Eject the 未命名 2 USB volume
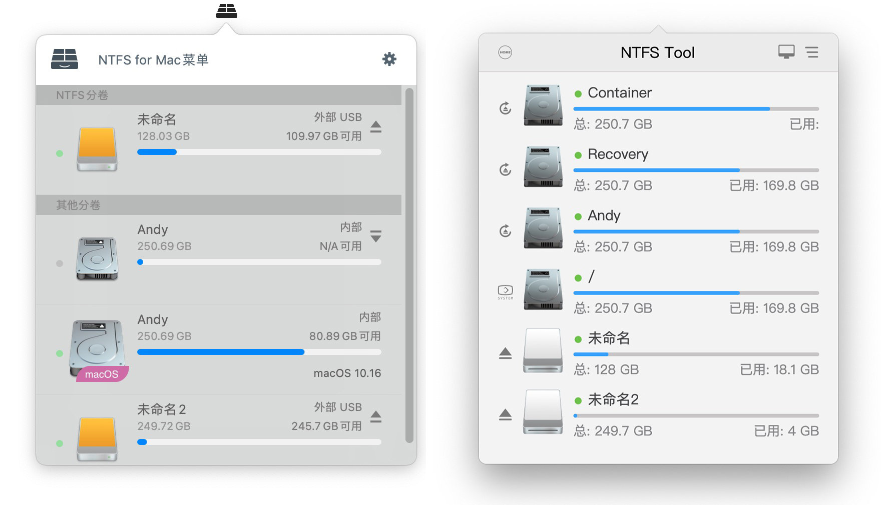The width and height of the screenshot is (881, 505). pos(376,416)
